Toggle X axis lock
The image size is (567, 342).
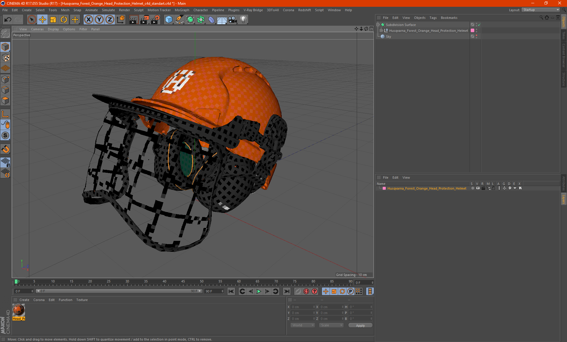(x=88, y=20)
